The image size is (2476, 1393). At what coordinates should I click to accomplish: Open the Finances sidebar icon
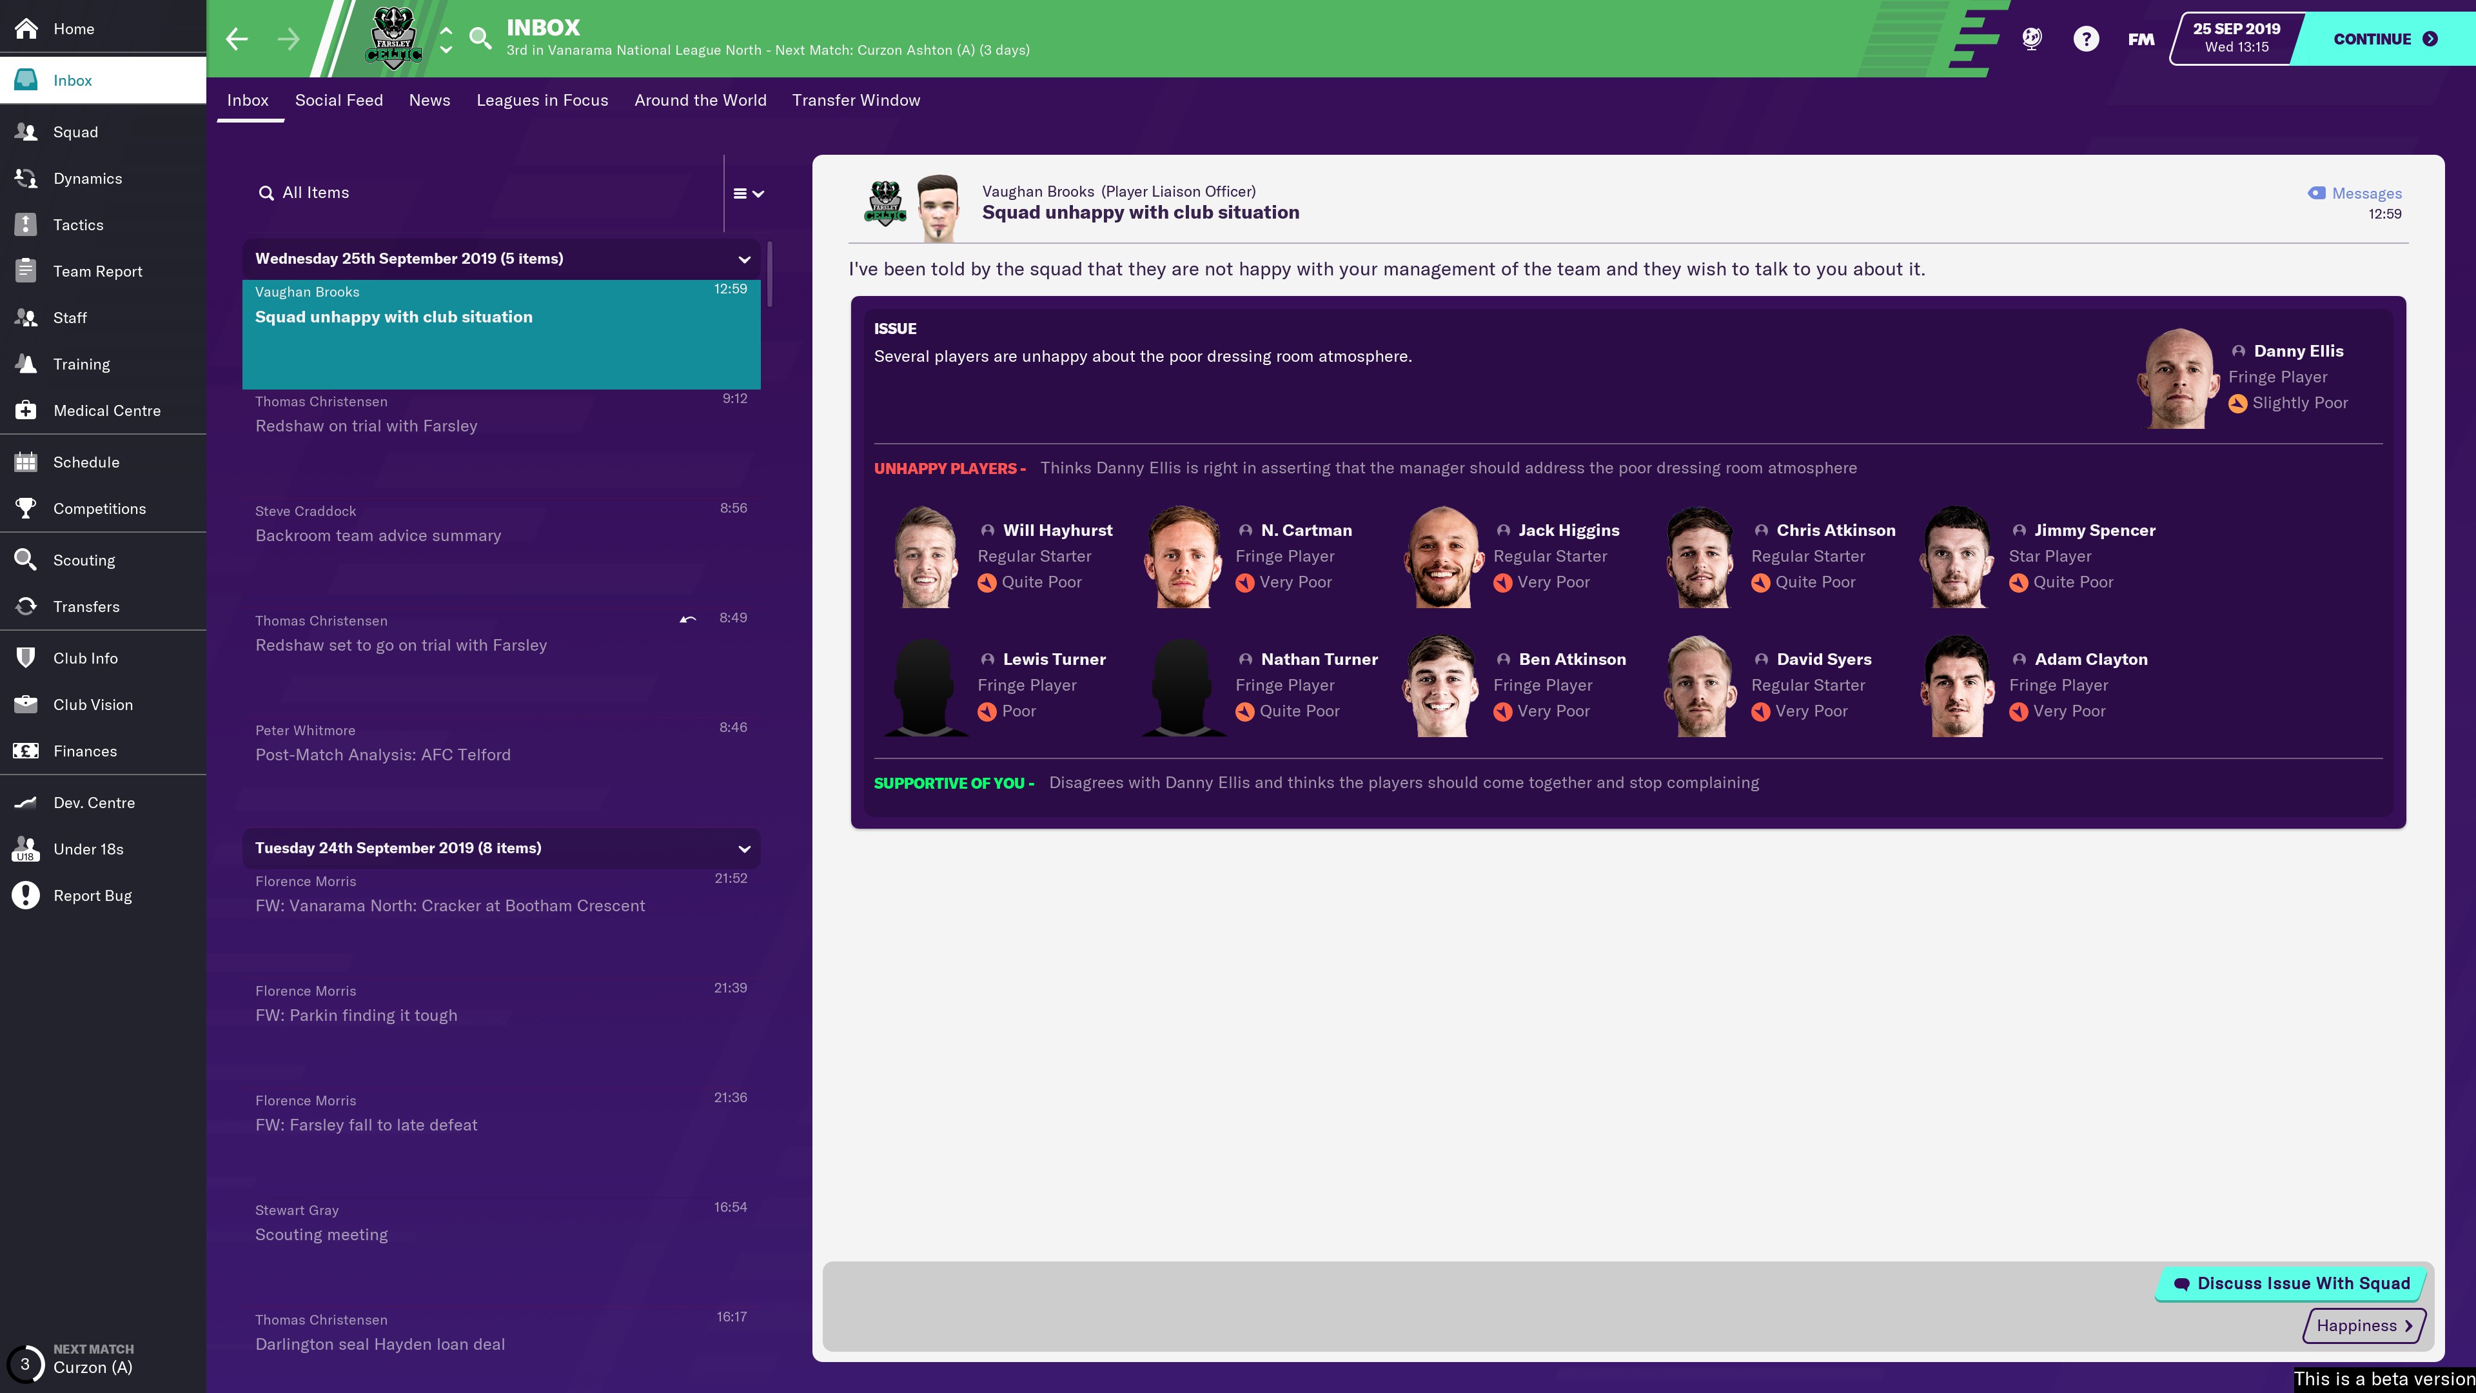[26, 751]
